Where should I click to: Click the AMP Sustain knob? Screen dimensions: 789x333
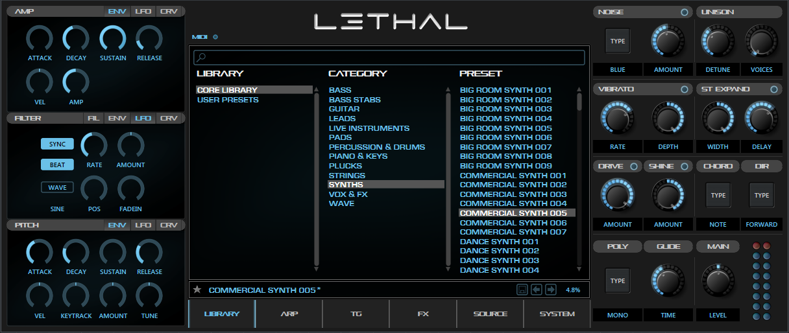(x=113, y=39)
